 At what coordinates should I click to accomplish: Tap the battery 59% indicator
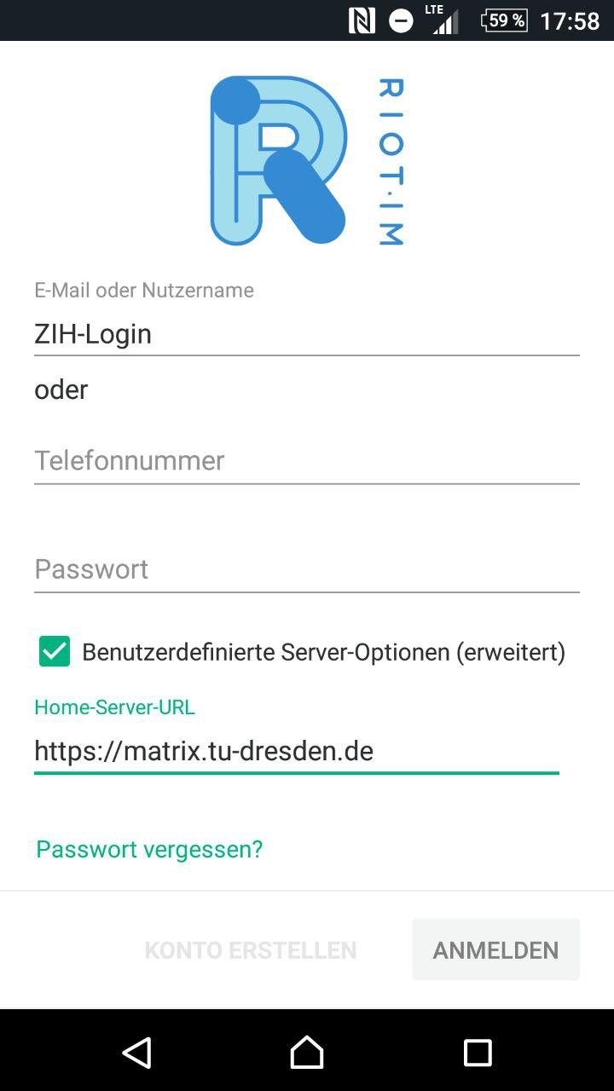(504, 20)
